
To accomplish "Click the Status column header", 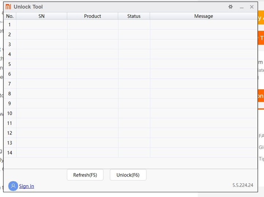I will point(134,16).
